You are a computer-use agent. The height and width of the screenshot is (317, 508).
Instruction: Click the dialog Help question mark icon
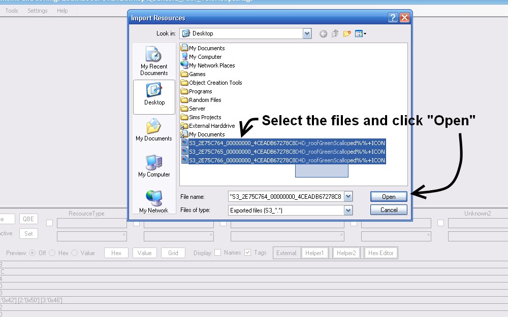coord(393,18)
